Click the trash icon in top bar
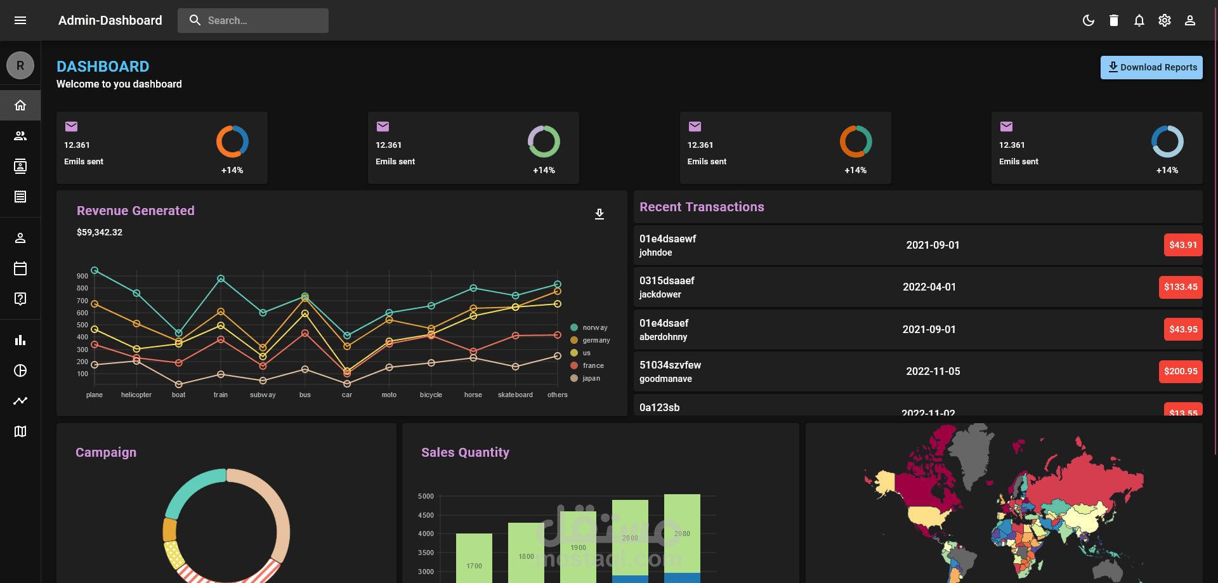 coord(1114,20)
